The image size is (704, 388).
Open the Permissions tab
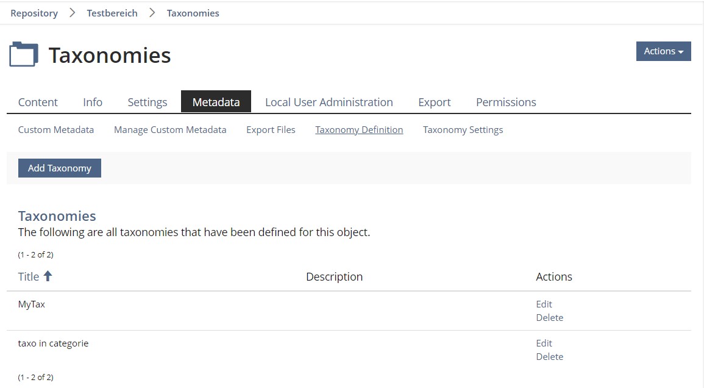point(506,102)
